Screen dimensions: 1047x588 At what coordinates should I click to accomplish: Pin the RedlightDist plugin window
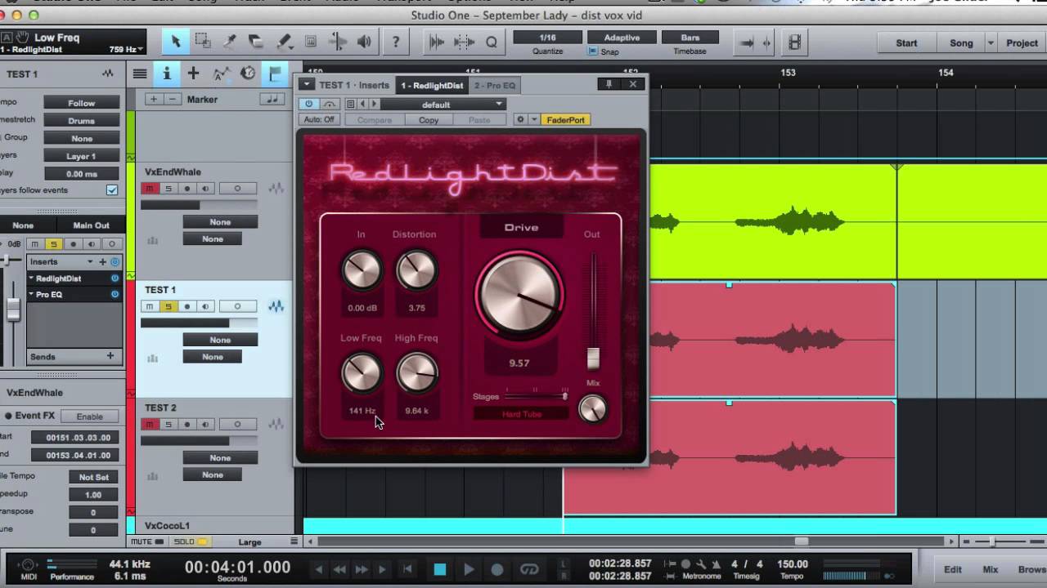pyautogui.click(x=609, y=84)
